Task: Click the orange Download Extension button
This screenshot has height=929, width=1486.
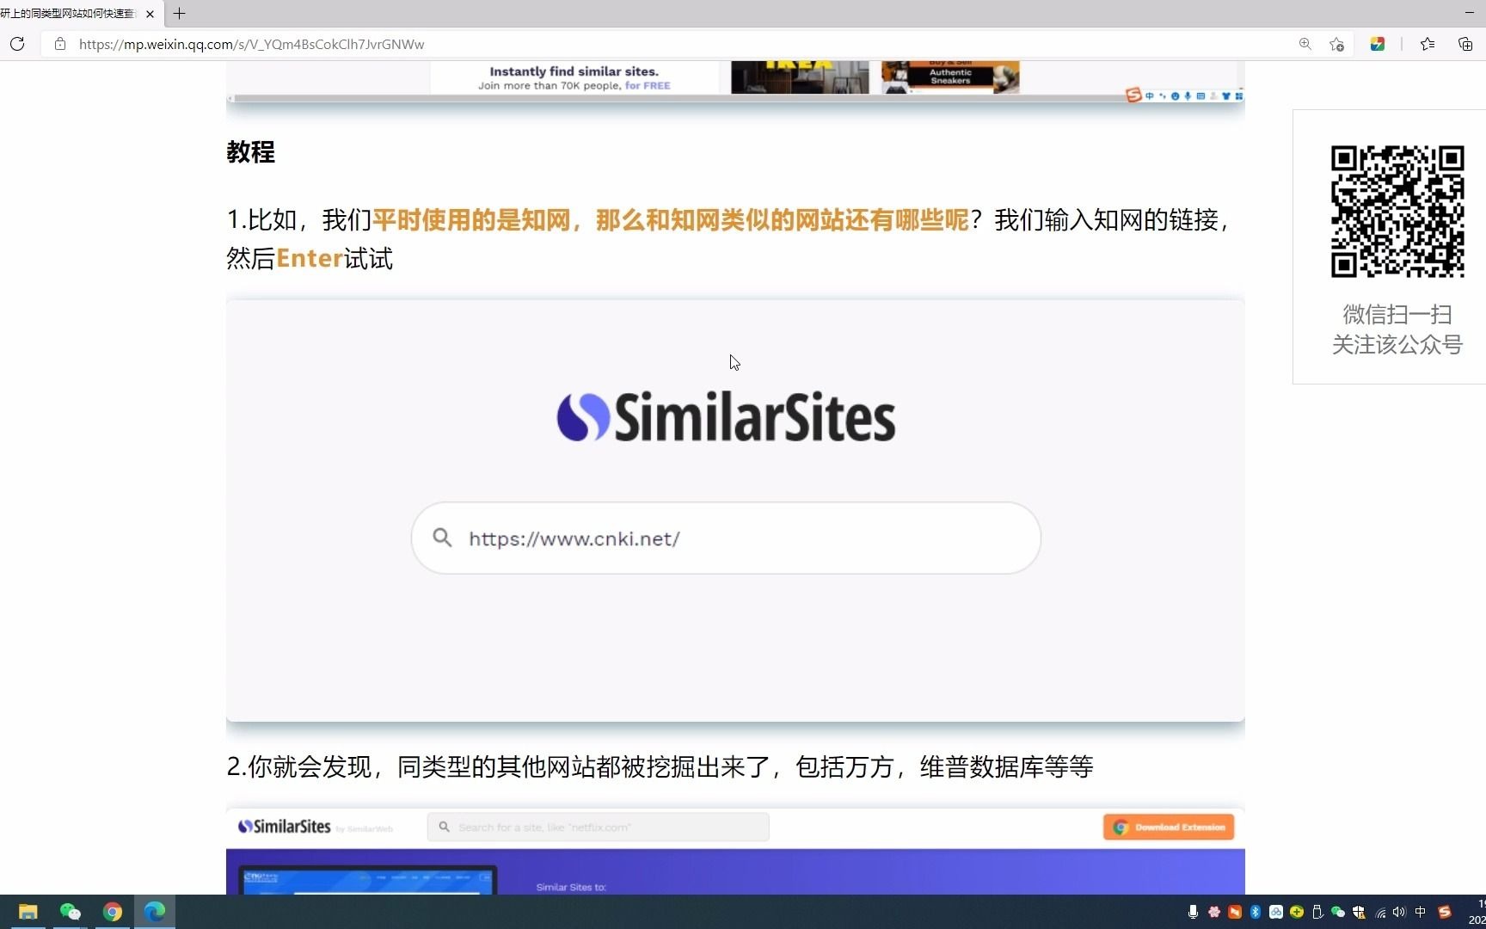Action: pos(1169,827)
